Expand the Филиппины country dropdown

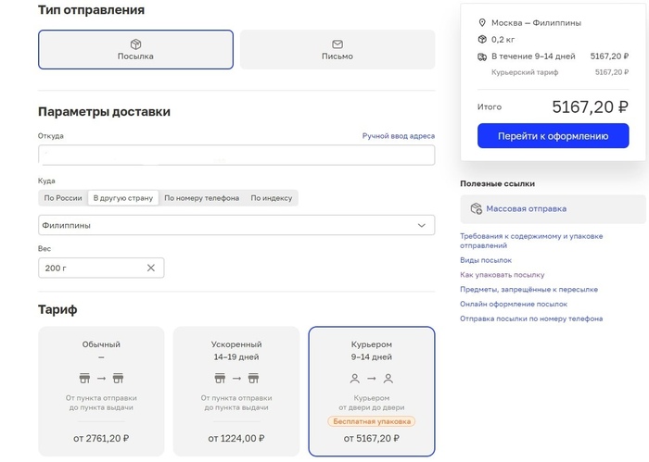tap(236, 225)
